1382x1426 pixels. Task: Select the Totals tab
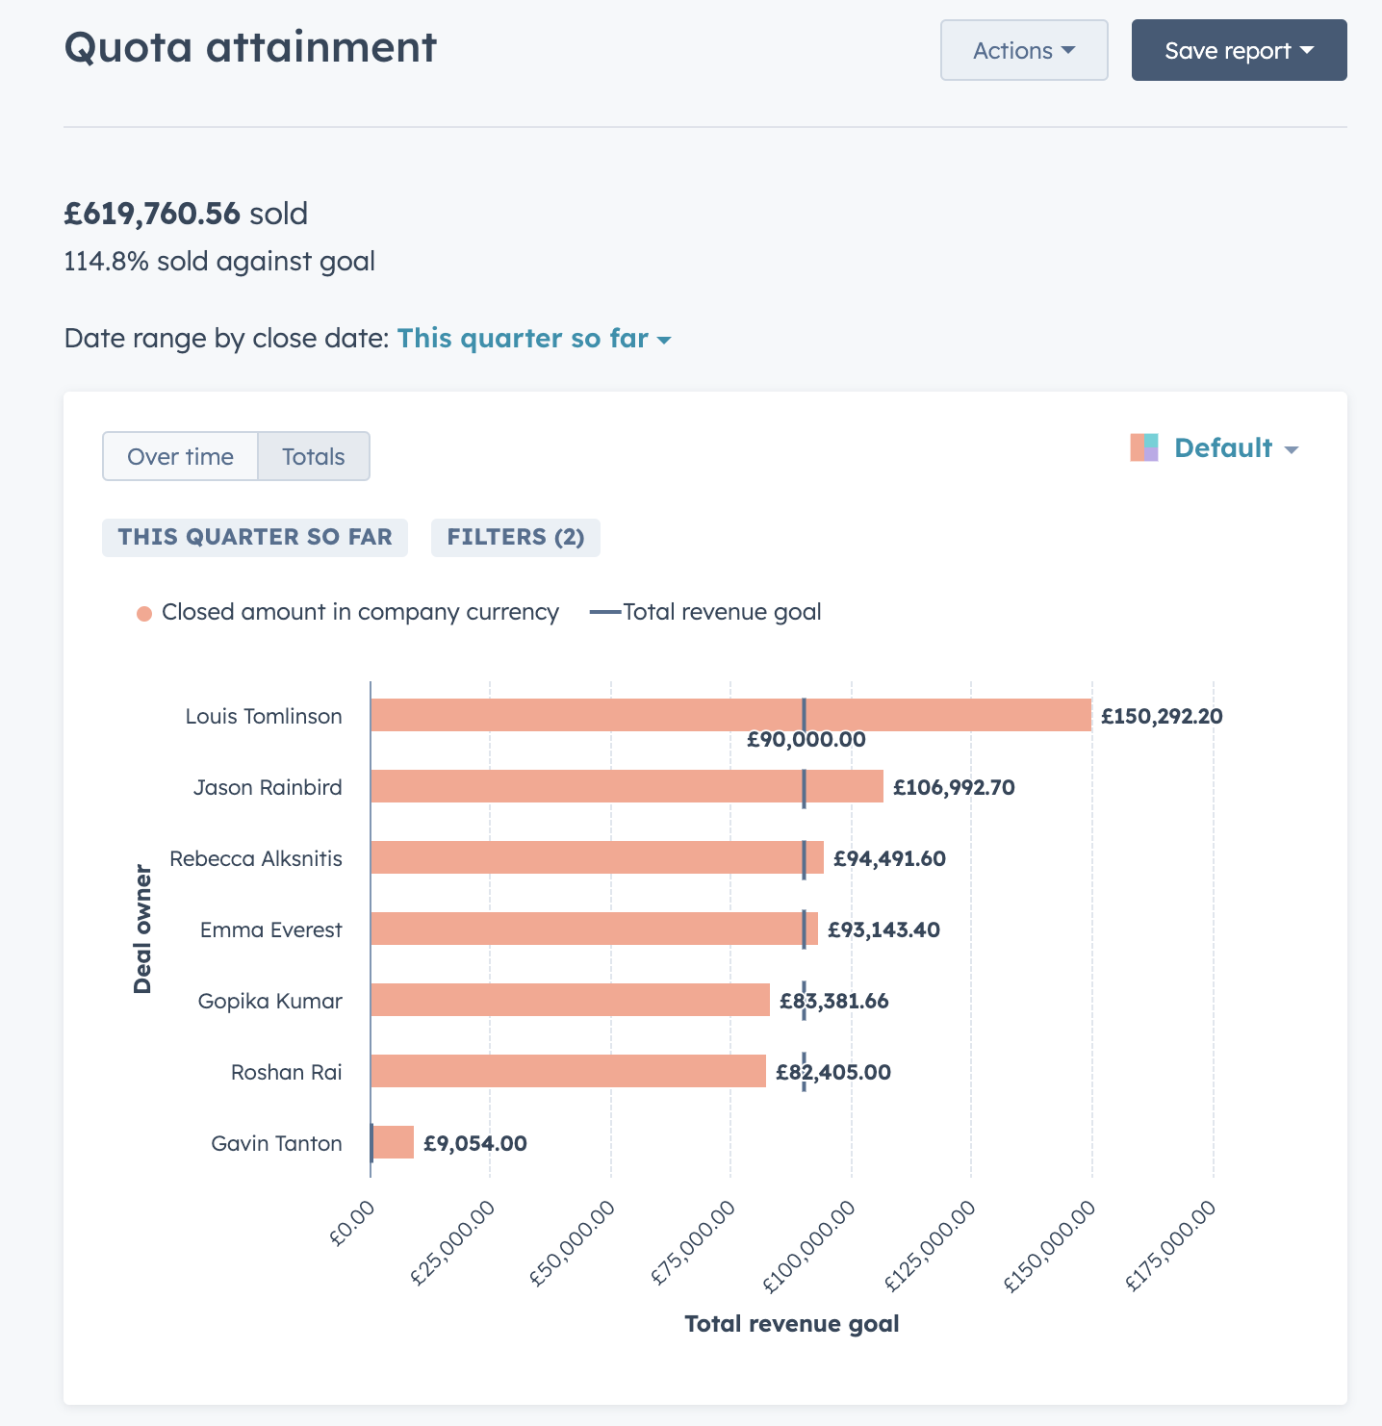coord(313,456)
